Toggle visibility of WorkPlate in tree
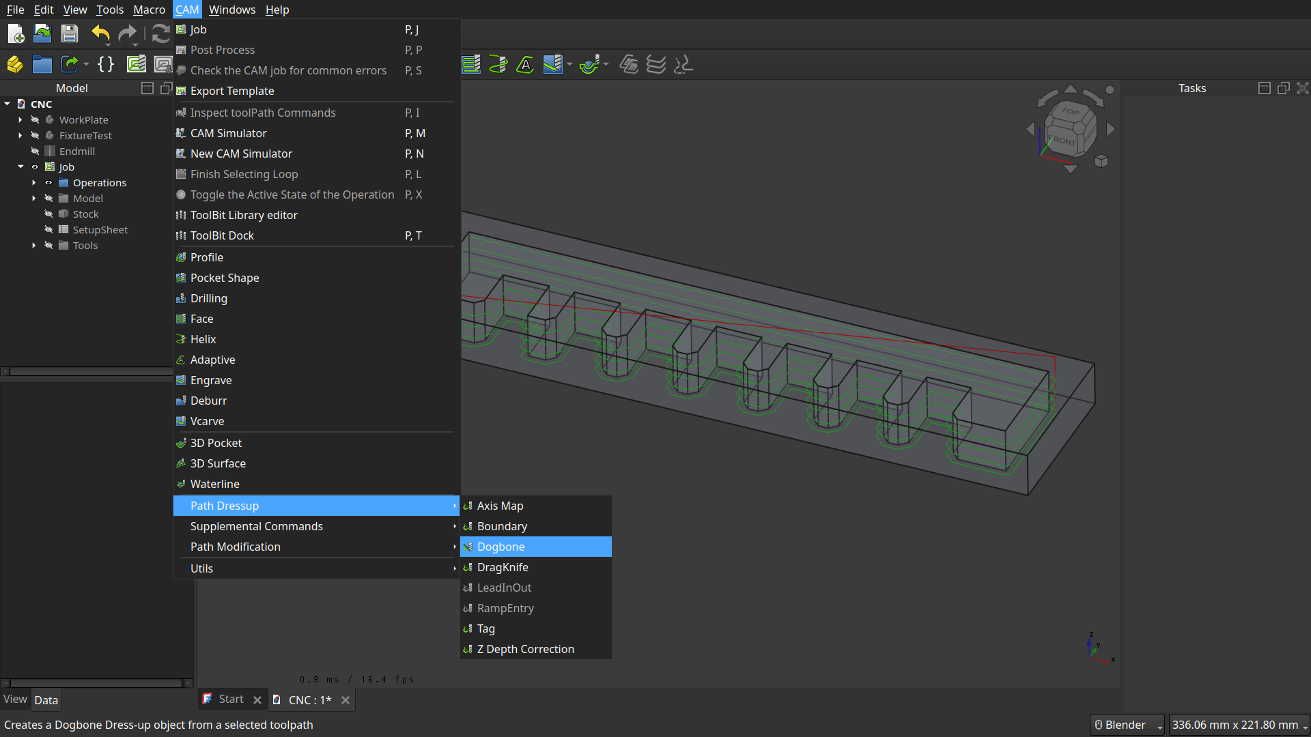Screen dimensions: 1311x737 click(35, 119)
